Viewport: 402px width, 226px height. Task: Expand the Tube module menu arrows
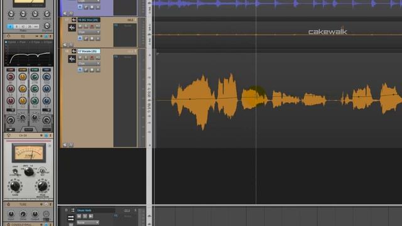point(50,205)
